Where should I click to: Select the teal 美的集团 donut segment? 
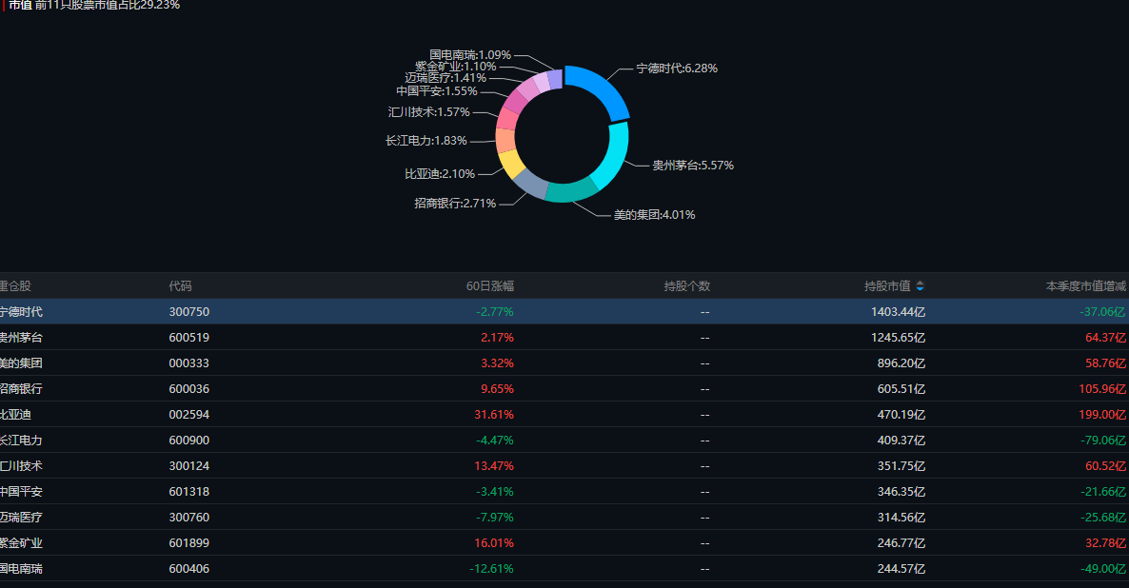(x=571, y=190)
